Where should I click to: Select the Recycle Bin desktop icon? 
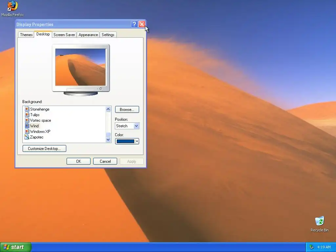click(x=320, y=224)
